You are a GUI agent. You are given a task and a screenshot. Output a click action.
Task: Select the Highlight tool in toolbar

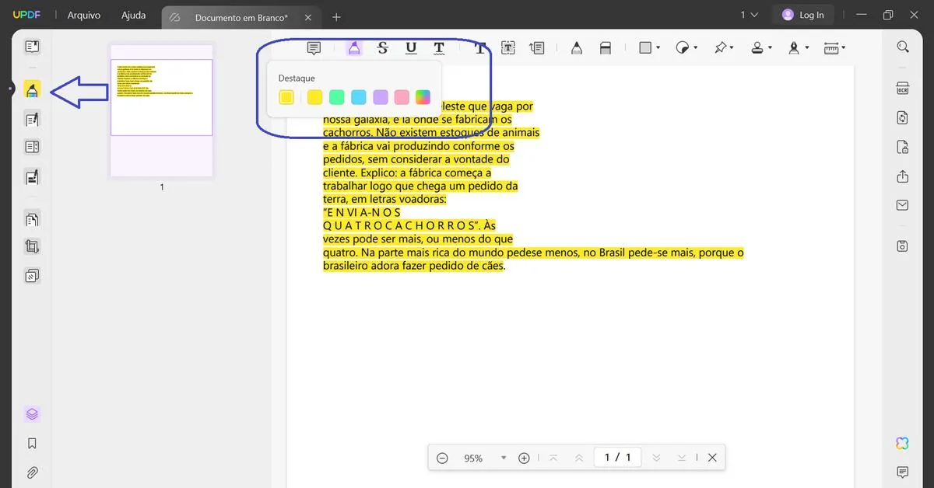pyautogui.click(x=354, y=48)
